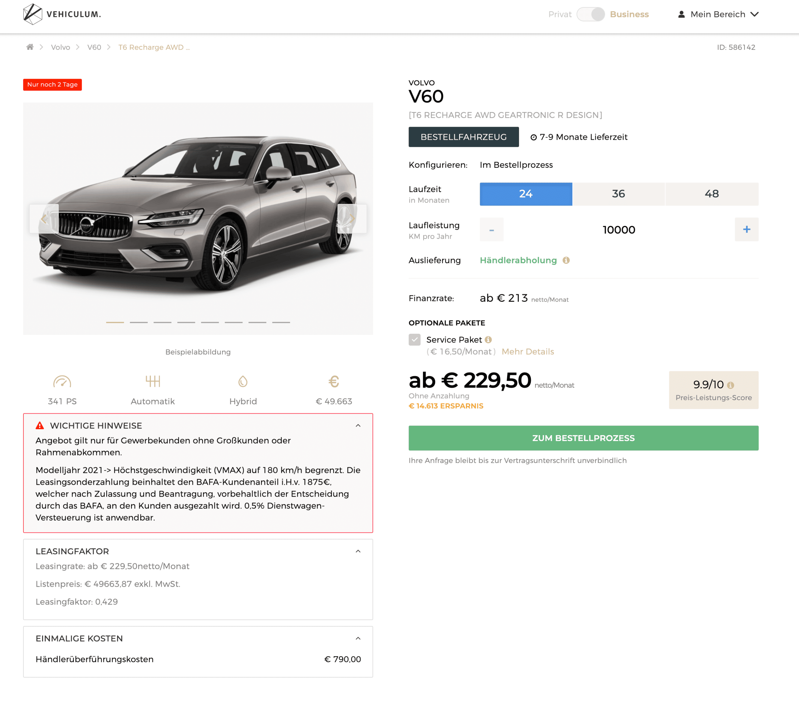The height and width of the screenshot is (709, 799).
Task: Toggle the Privat/Business switch
Action: (x=590, y=14)
